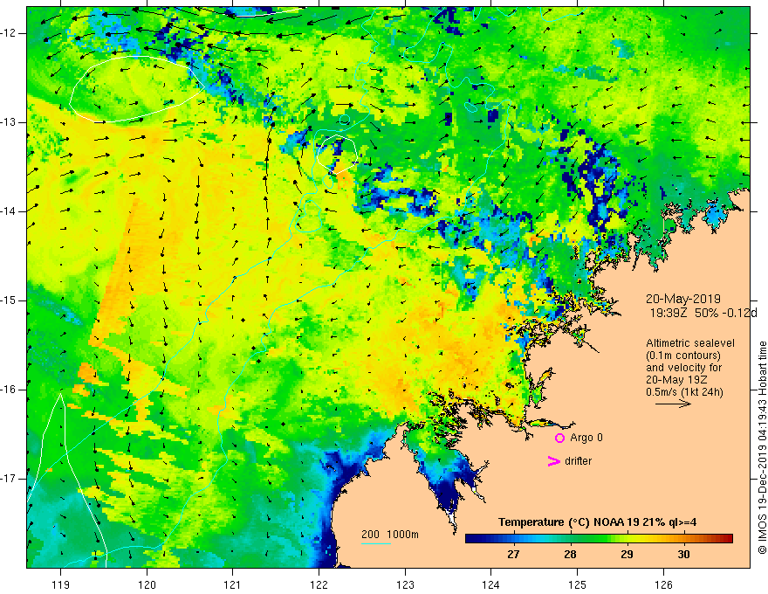Click the color bar tick label 29

point(627,555)
